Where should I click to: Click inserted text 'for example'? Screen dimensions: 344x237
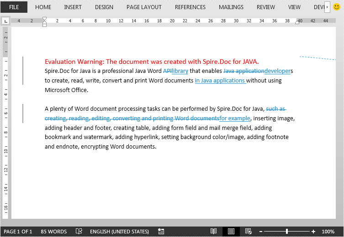[235, 118]
